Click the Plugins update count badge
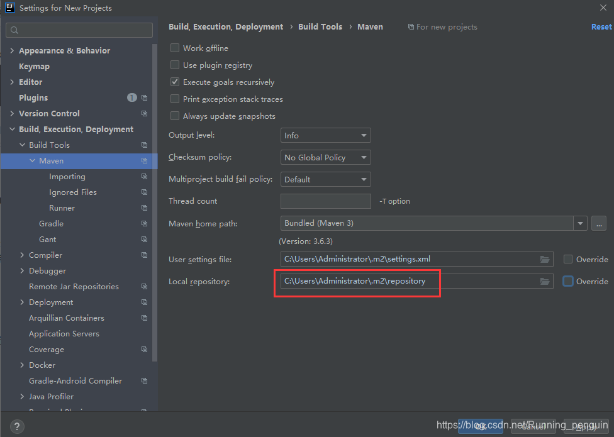Image resolution: width=614 pixels, height=437 pixels. pos(132,97)
